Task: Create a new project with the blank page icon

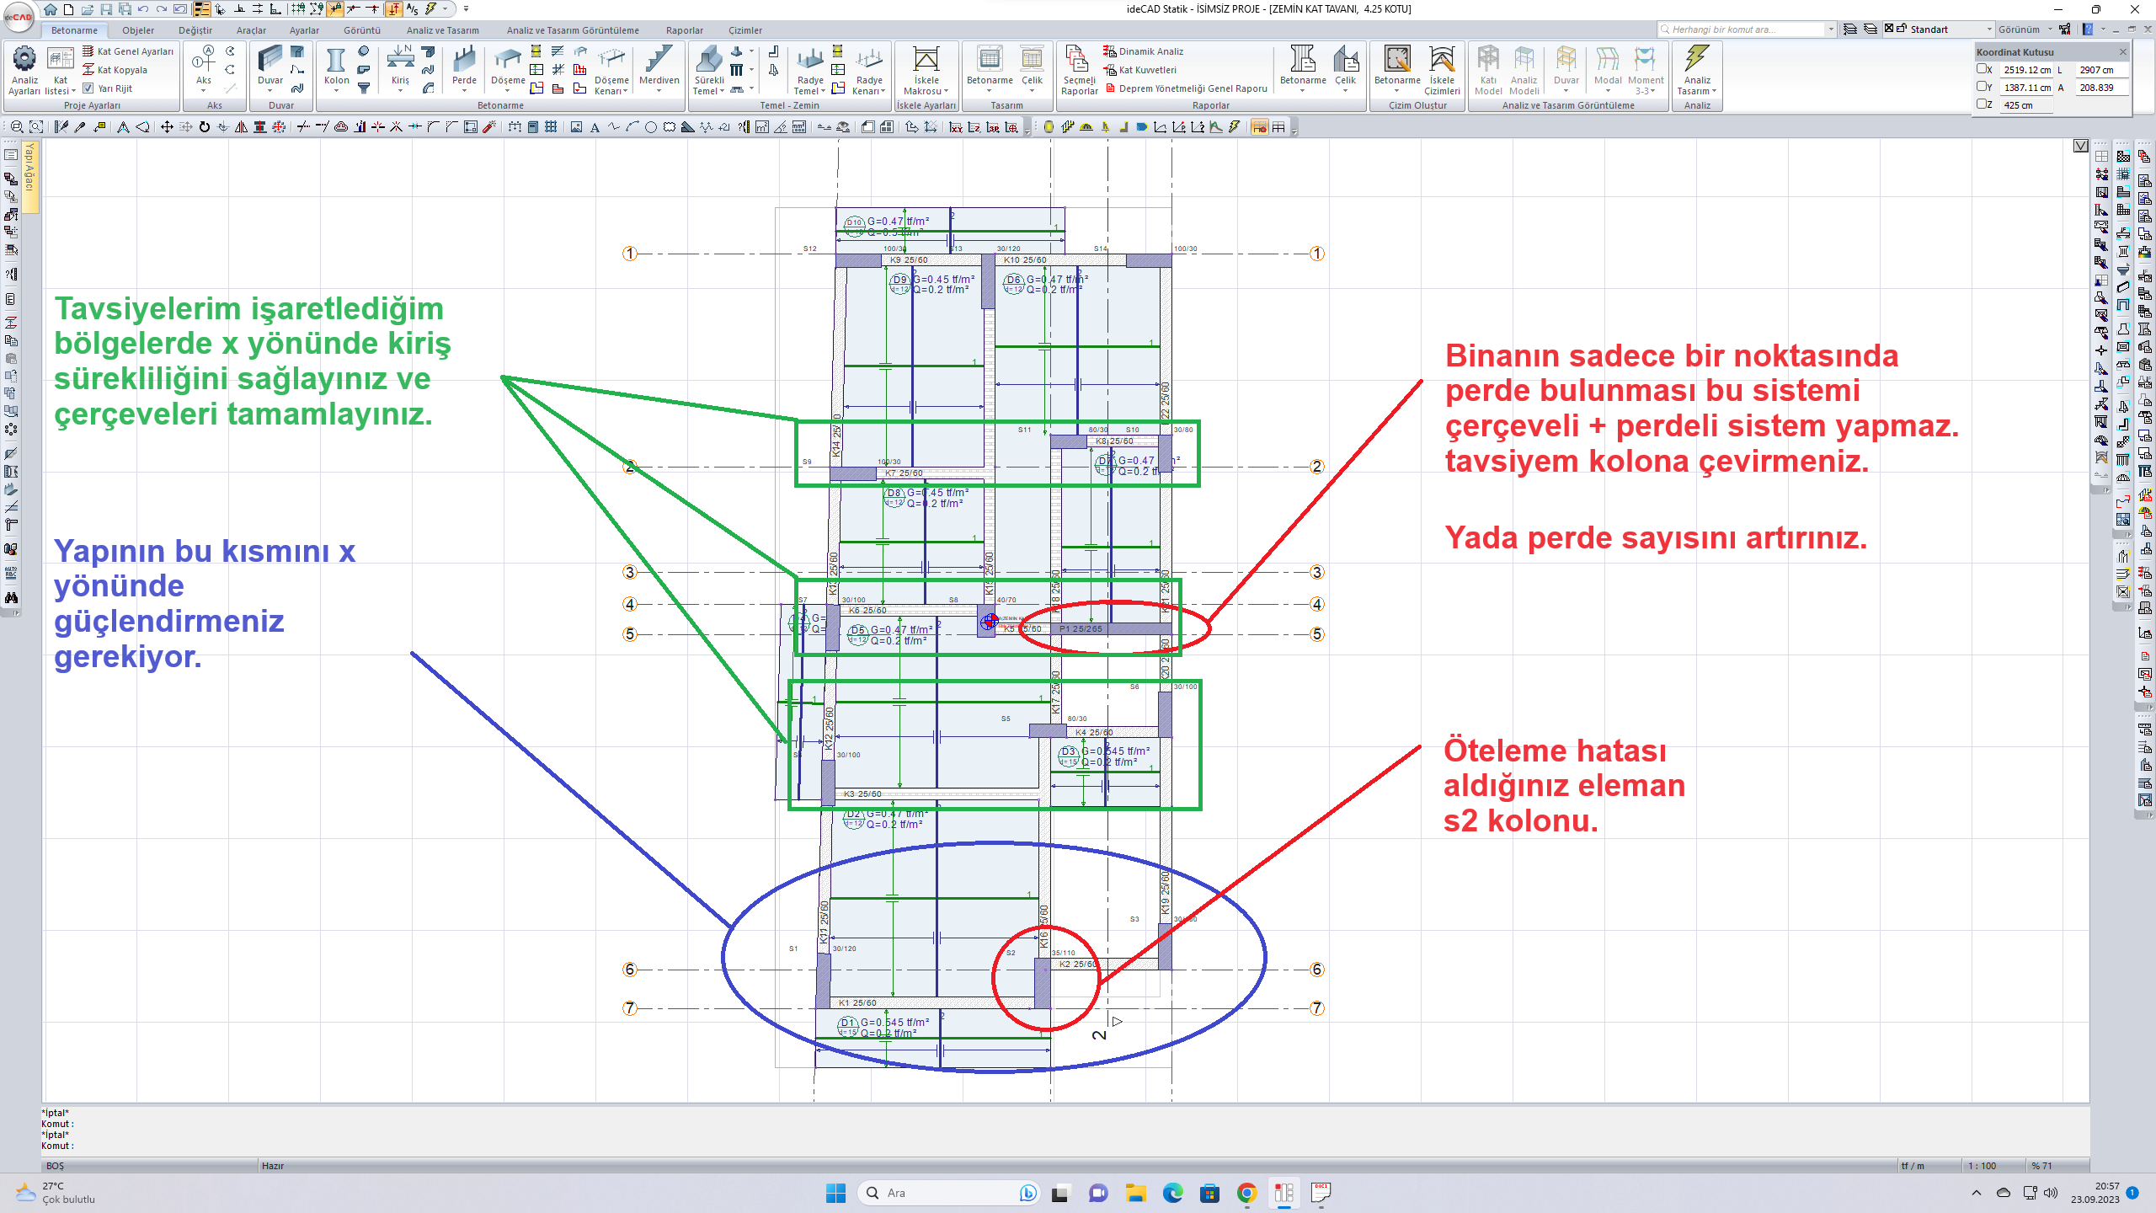Action: [x=68, y=9]
